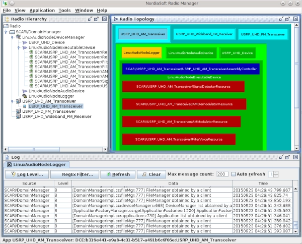Screen dimensions: 302x244
Task: Click the USRP_UHD_FM_Transceiver application icon in tree
Action: pos(18,111)
